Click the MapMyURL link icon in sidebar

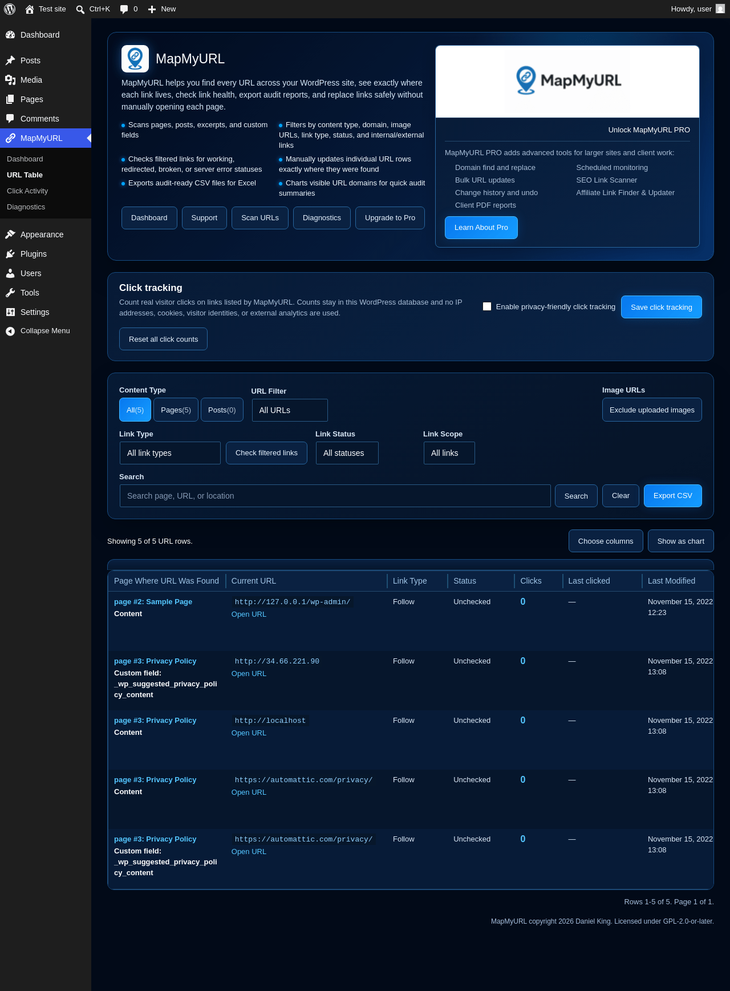[x=10, y=138]
